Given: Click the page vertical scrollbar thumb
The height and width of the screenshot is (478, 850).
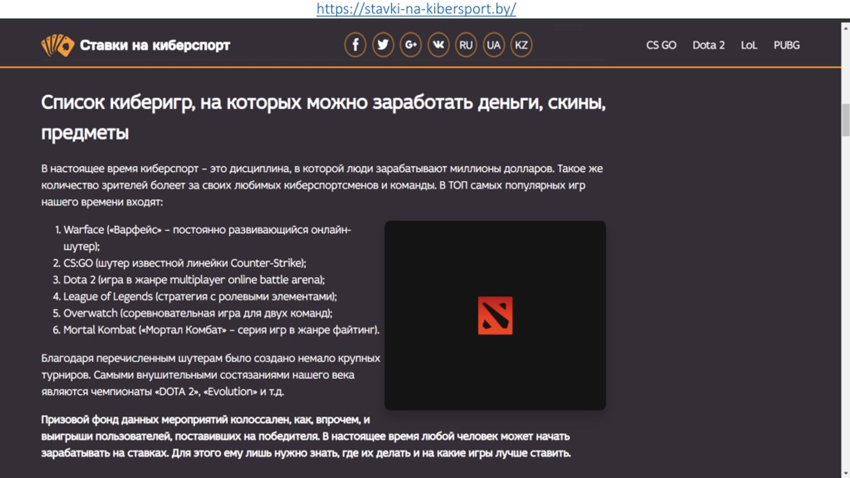Looking at the screenshot, I should pos(846,120).
